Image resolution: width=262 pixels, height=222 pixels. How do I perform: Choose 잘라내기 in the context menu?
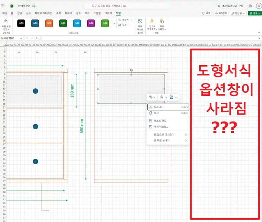[x=168, y=107]
